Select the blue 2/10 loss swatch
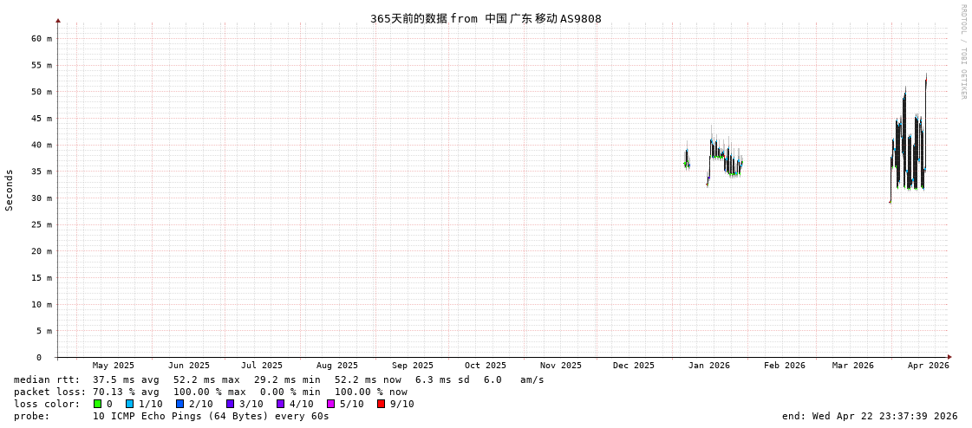Screen dimensions: 972x428 point(179,404)
